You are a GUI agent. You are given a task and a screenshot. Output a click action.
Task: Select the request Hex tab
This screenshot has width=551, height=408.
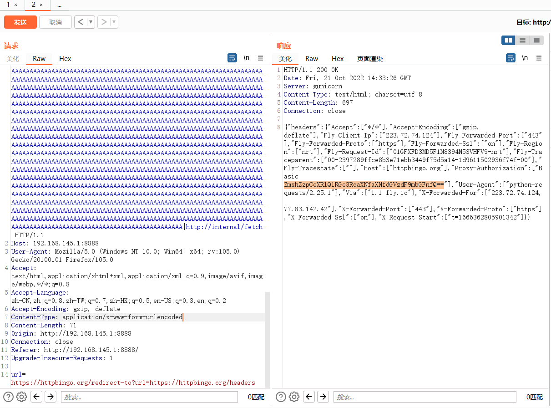pos(65,59)
